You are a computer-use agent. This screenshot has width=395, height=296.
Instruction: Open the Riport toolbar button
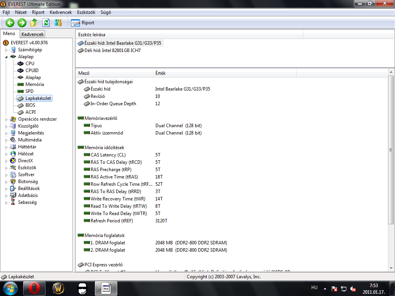pyautogui.click(x=83, y=23)
